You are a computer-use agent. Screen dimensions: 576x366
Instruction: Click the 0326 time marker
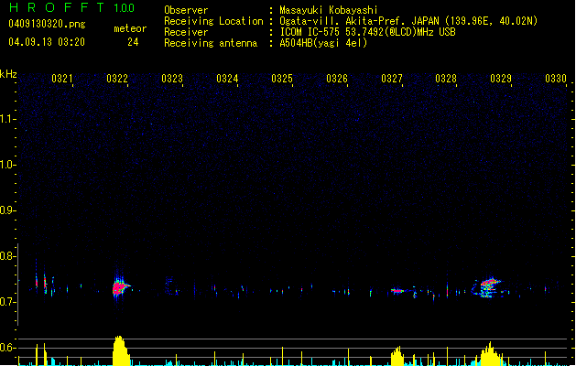pyautogui.click(x=337, y=79)
